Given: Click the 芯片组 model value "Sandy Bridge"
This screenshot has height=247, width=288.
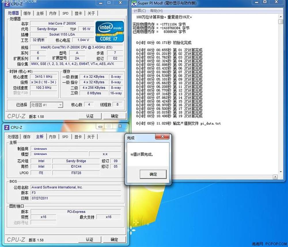Looking at the screenshot, I should tap(76, 161).
